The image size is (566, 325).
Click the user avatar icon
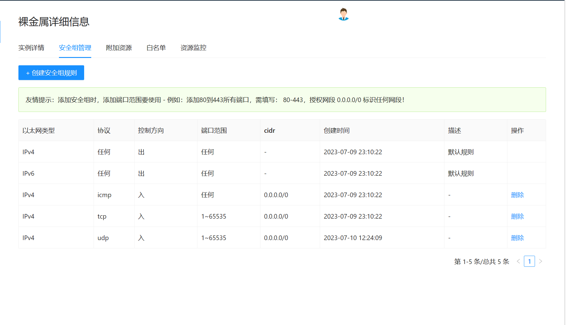[x=343, y=14]
